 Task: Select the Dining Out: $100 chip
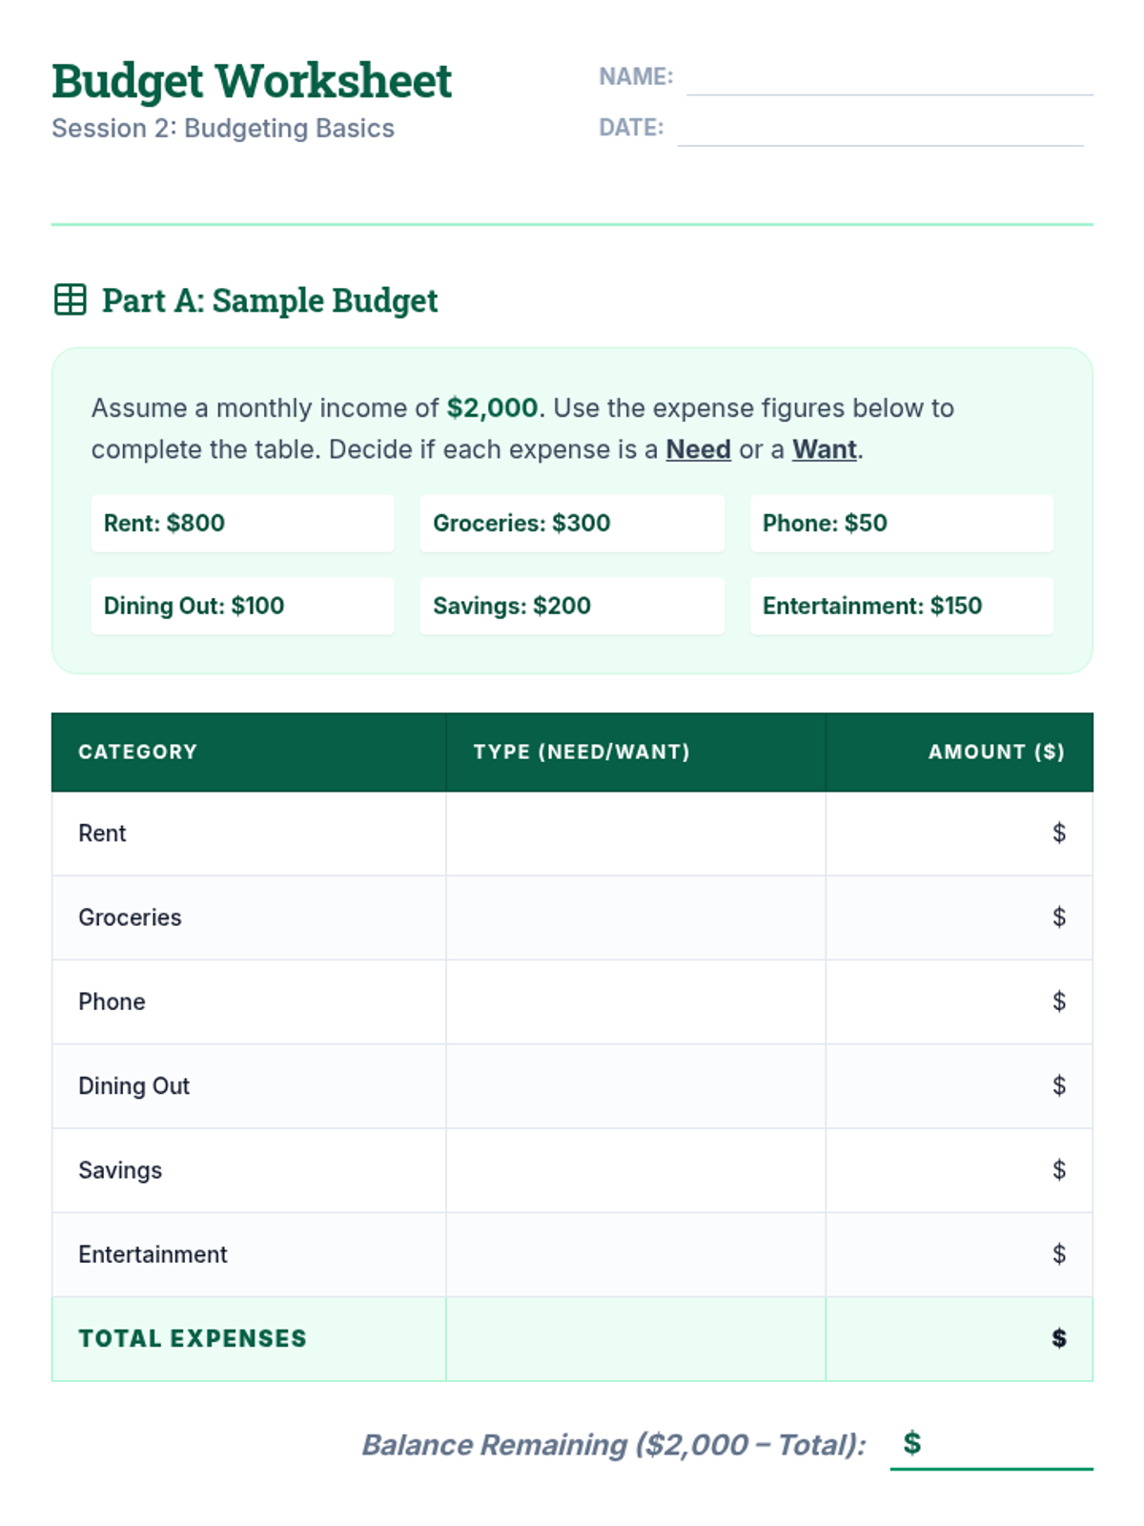pyautogui.click(x=242, y=606)
